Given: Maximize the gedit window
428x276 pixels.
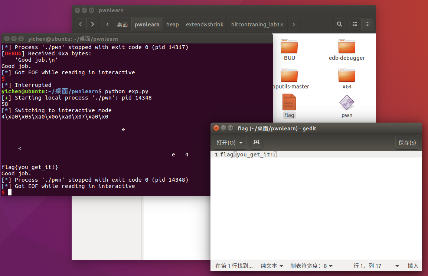Looking at the screenshot, I should coord(231,128).
